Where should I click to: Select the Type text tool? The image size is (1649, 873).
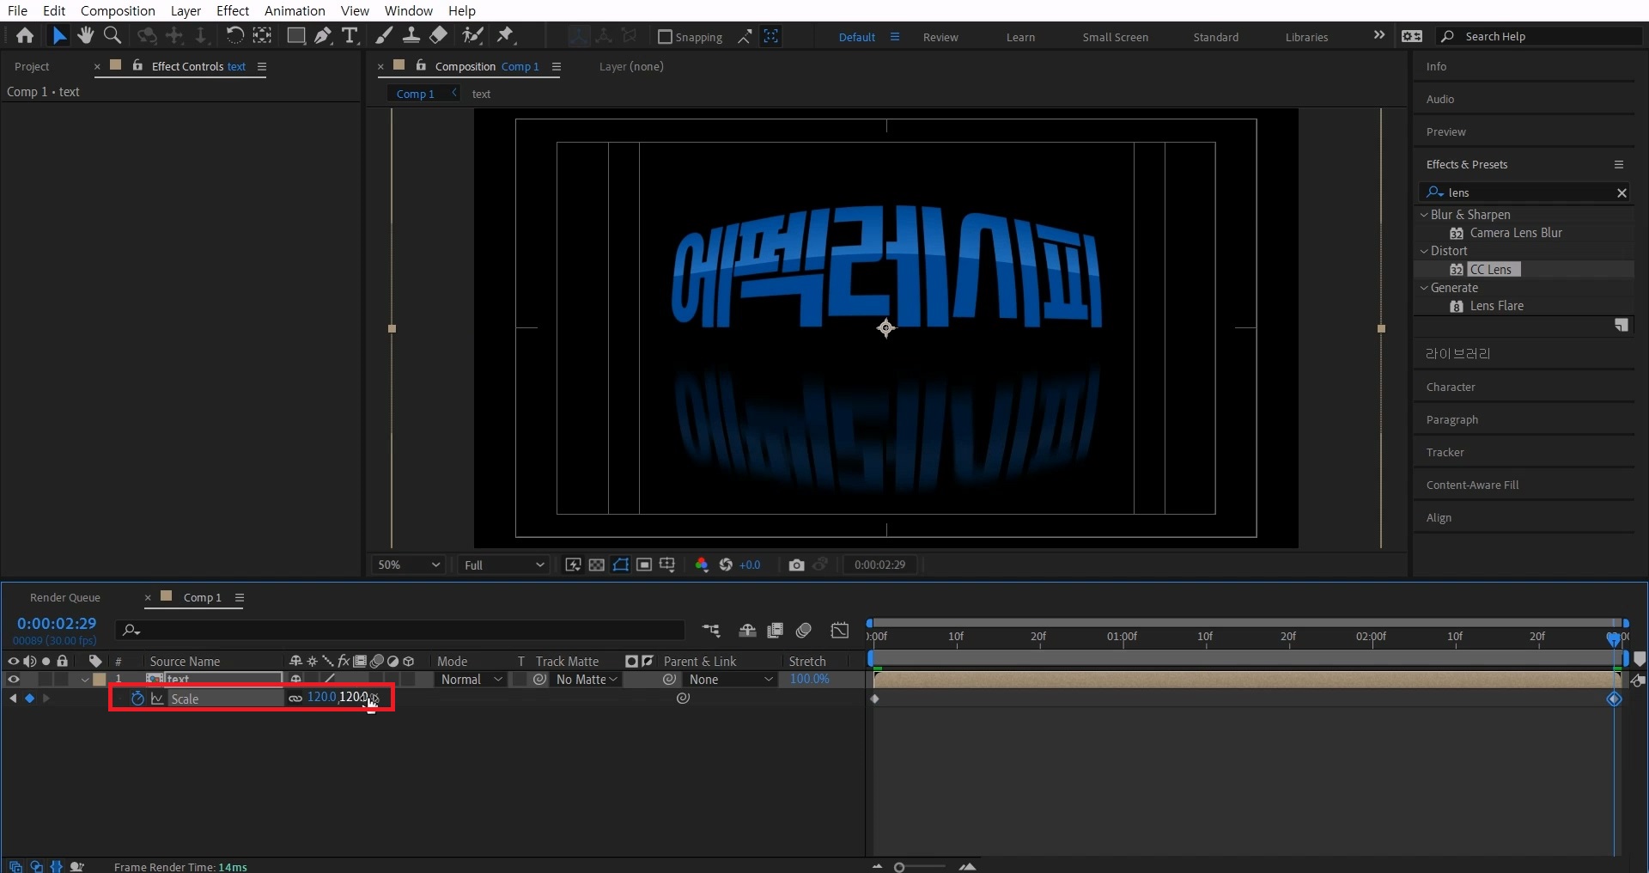pos(350,35)
